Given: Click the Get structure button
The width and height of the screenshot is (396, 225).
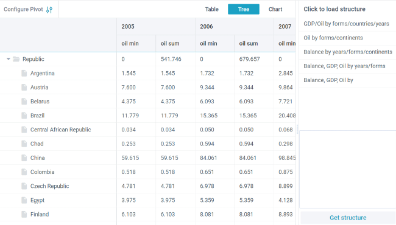Looking at the screenshot, I should coord(348,218).
